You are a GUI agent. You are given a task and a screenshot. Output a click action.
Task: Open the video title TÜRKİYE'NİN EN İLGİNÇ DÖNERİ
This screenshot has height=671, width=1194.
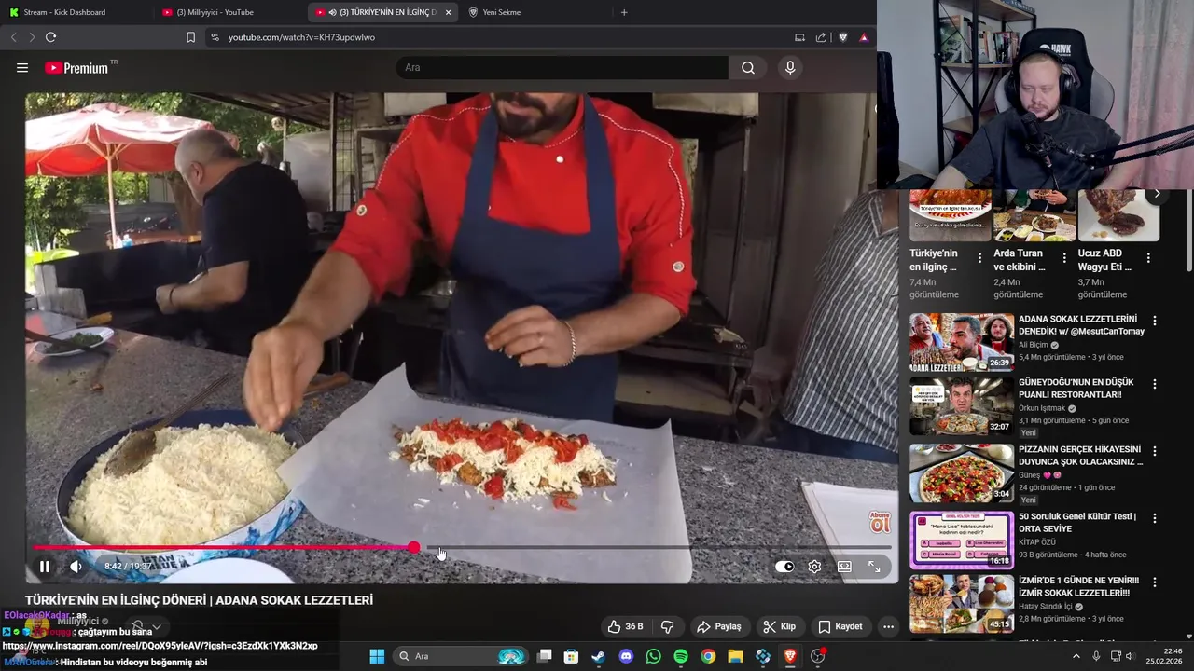(x=199, y=600)
